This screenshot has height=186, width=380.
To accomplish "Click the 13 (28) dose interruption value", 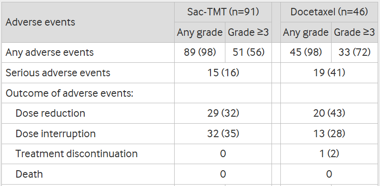I will coord(329,133).
